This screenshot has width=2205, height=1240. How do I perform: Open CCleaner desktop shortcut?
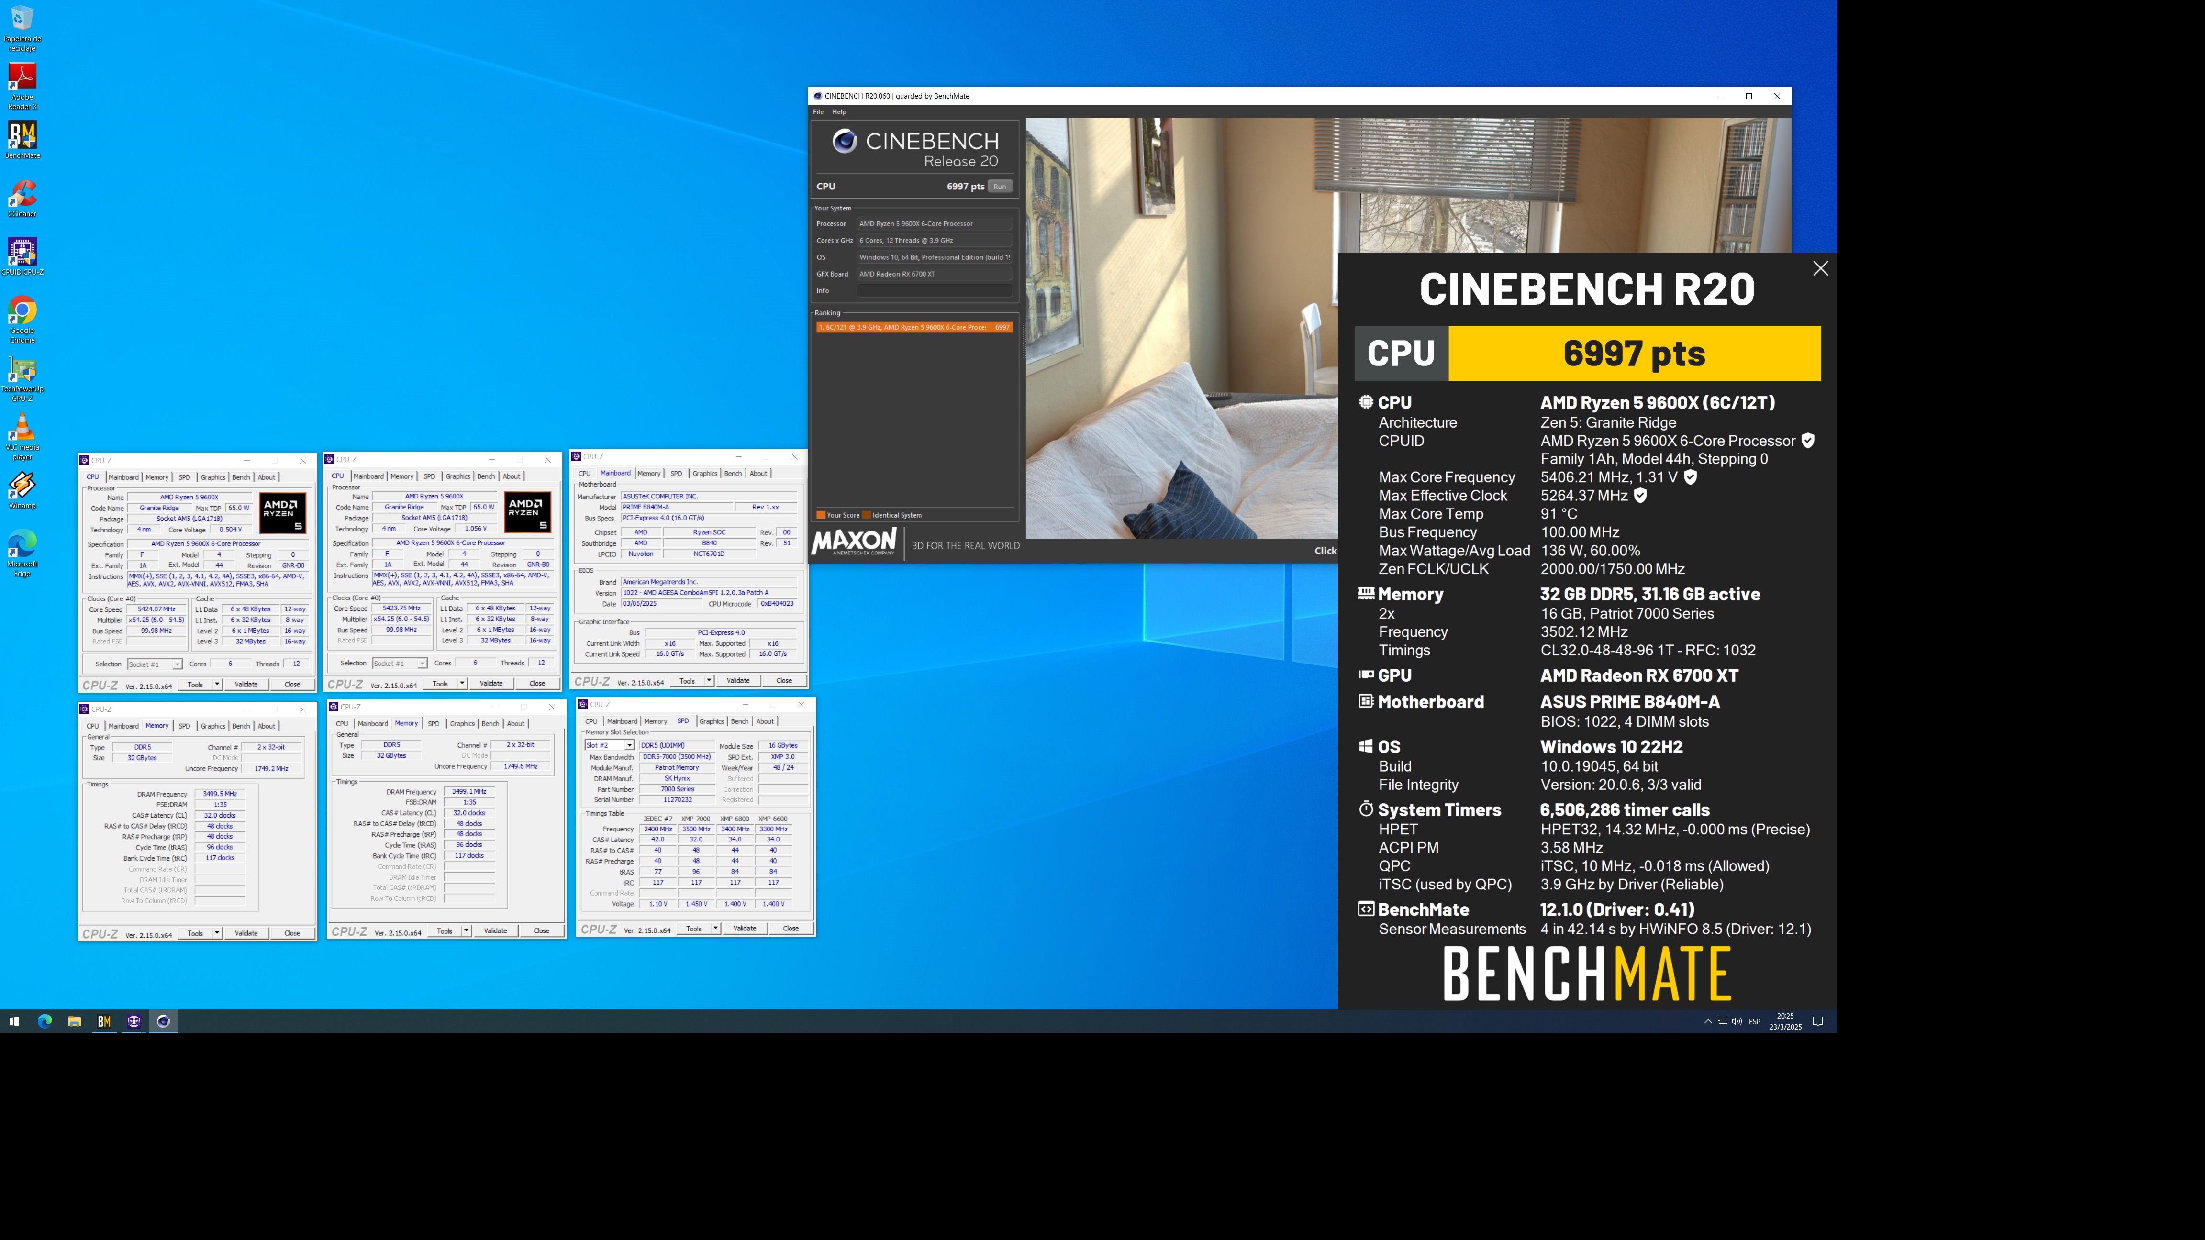coord(22,199)
